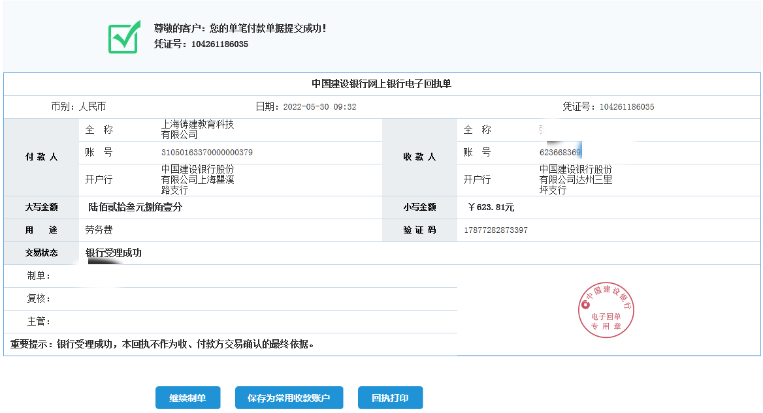
Task: Click the 主管 label
Action: pos(39,322)
